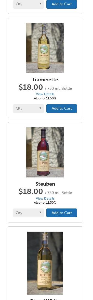Open the Traminette bottle photo

(x=45, y=48)
